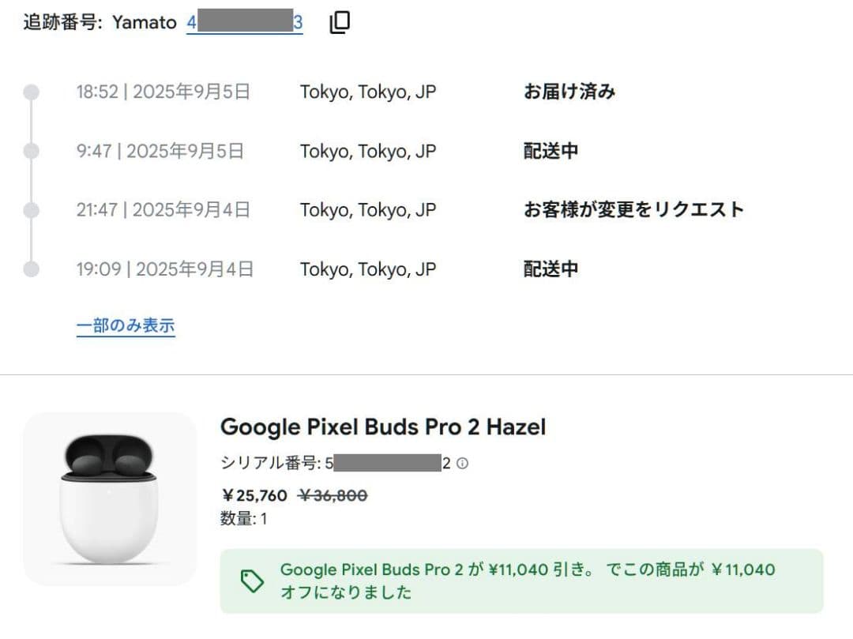853x639 pixels.
Task: Click the timeline dot for お届け済み status
Action: coord(30,91)
